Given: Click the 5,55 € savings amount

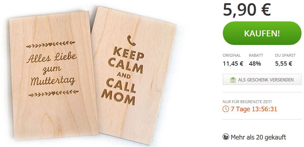Looking at the screenshot, I should [x=284, y=64].
